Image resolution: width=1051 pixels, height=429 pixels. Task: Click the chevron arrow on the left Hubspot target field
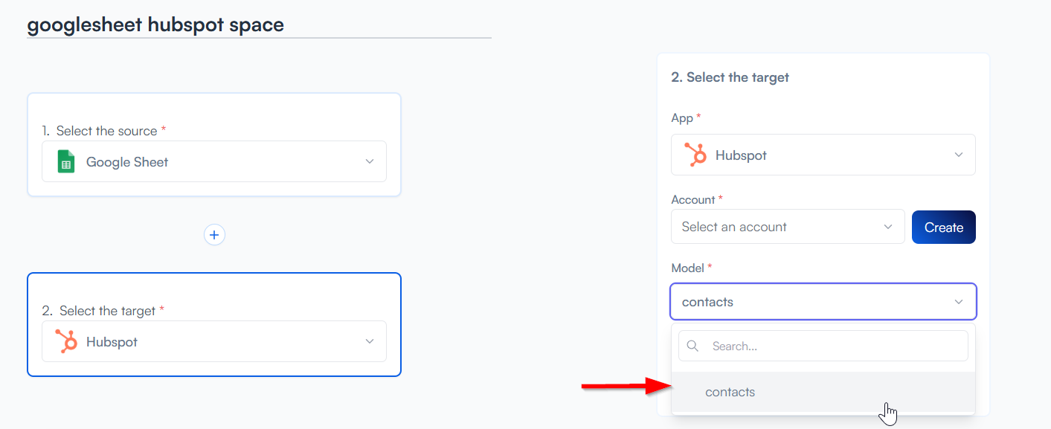click(x=370, y=342)
